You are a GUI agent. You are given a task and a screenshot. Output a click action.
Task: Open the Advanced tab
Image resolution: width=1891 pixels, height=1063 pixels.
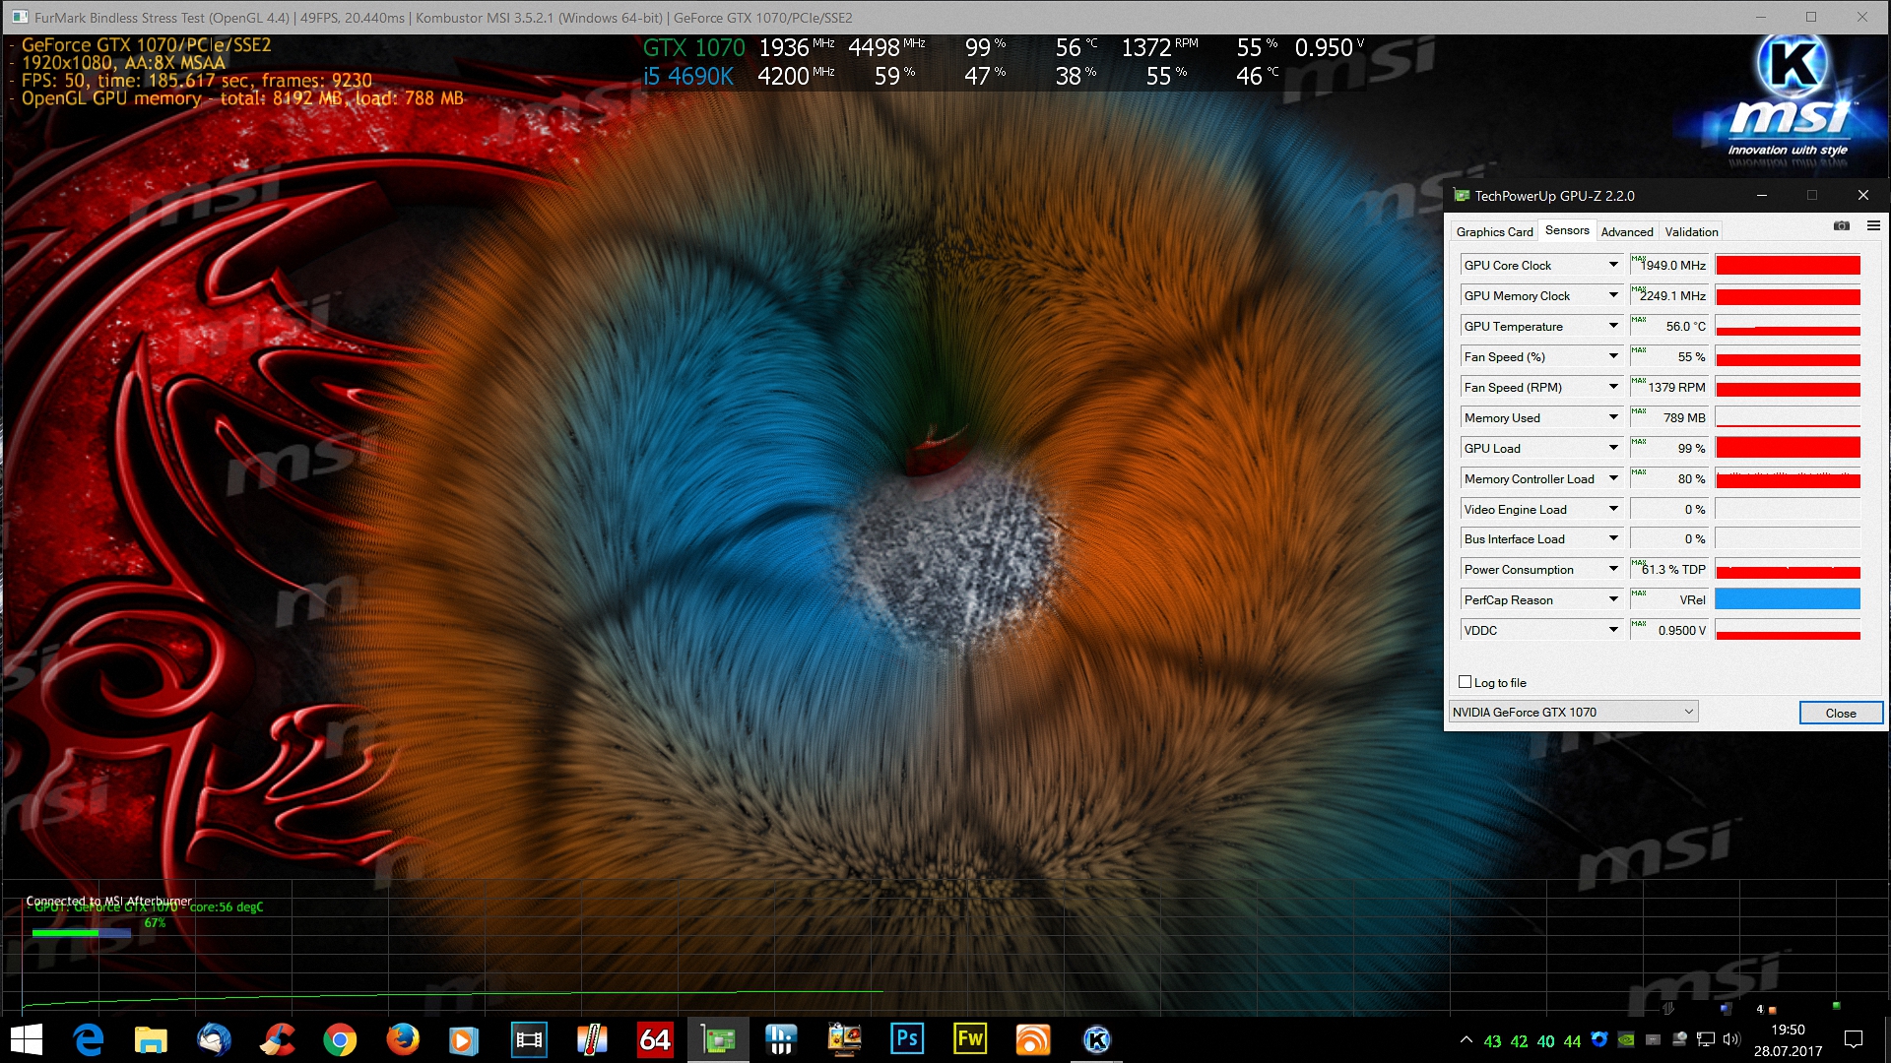pyautogui.click(x=1626, y=231)
